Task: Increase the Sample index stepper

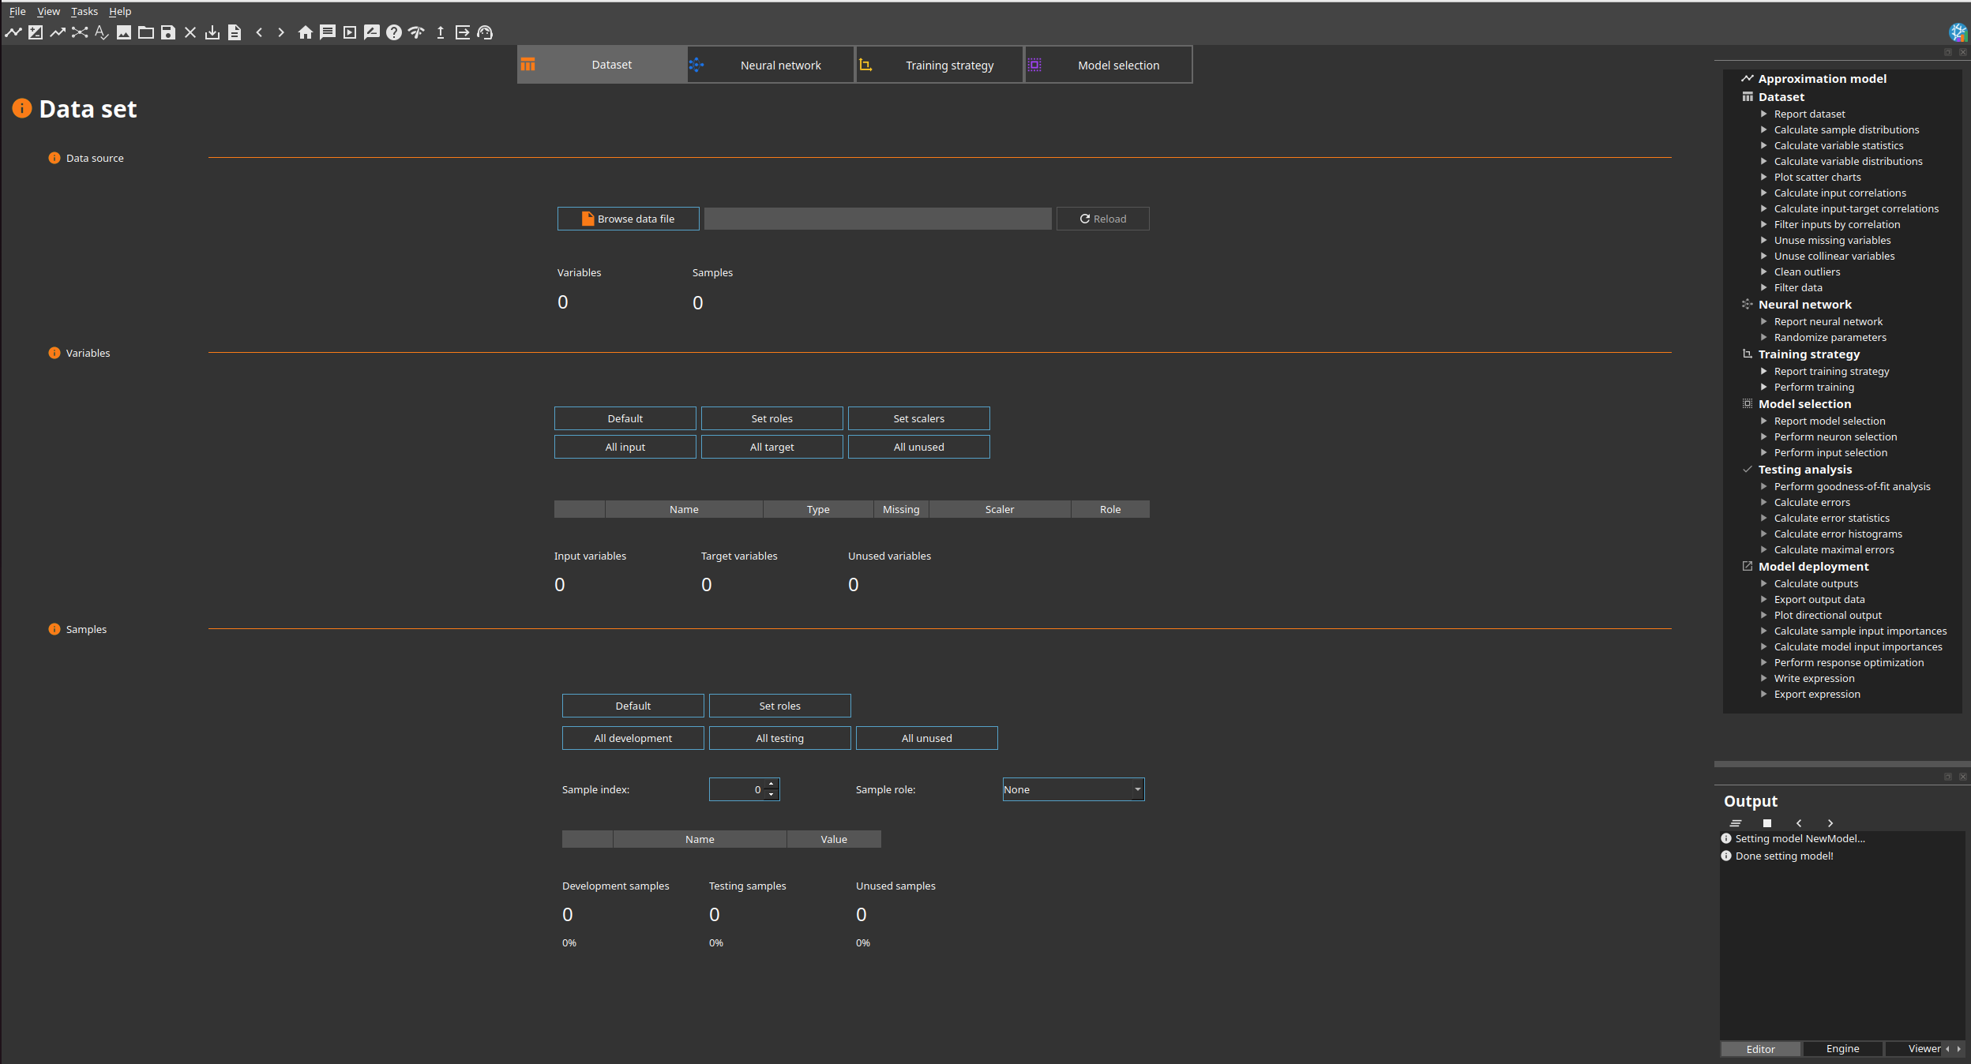Action: (772, 784)
